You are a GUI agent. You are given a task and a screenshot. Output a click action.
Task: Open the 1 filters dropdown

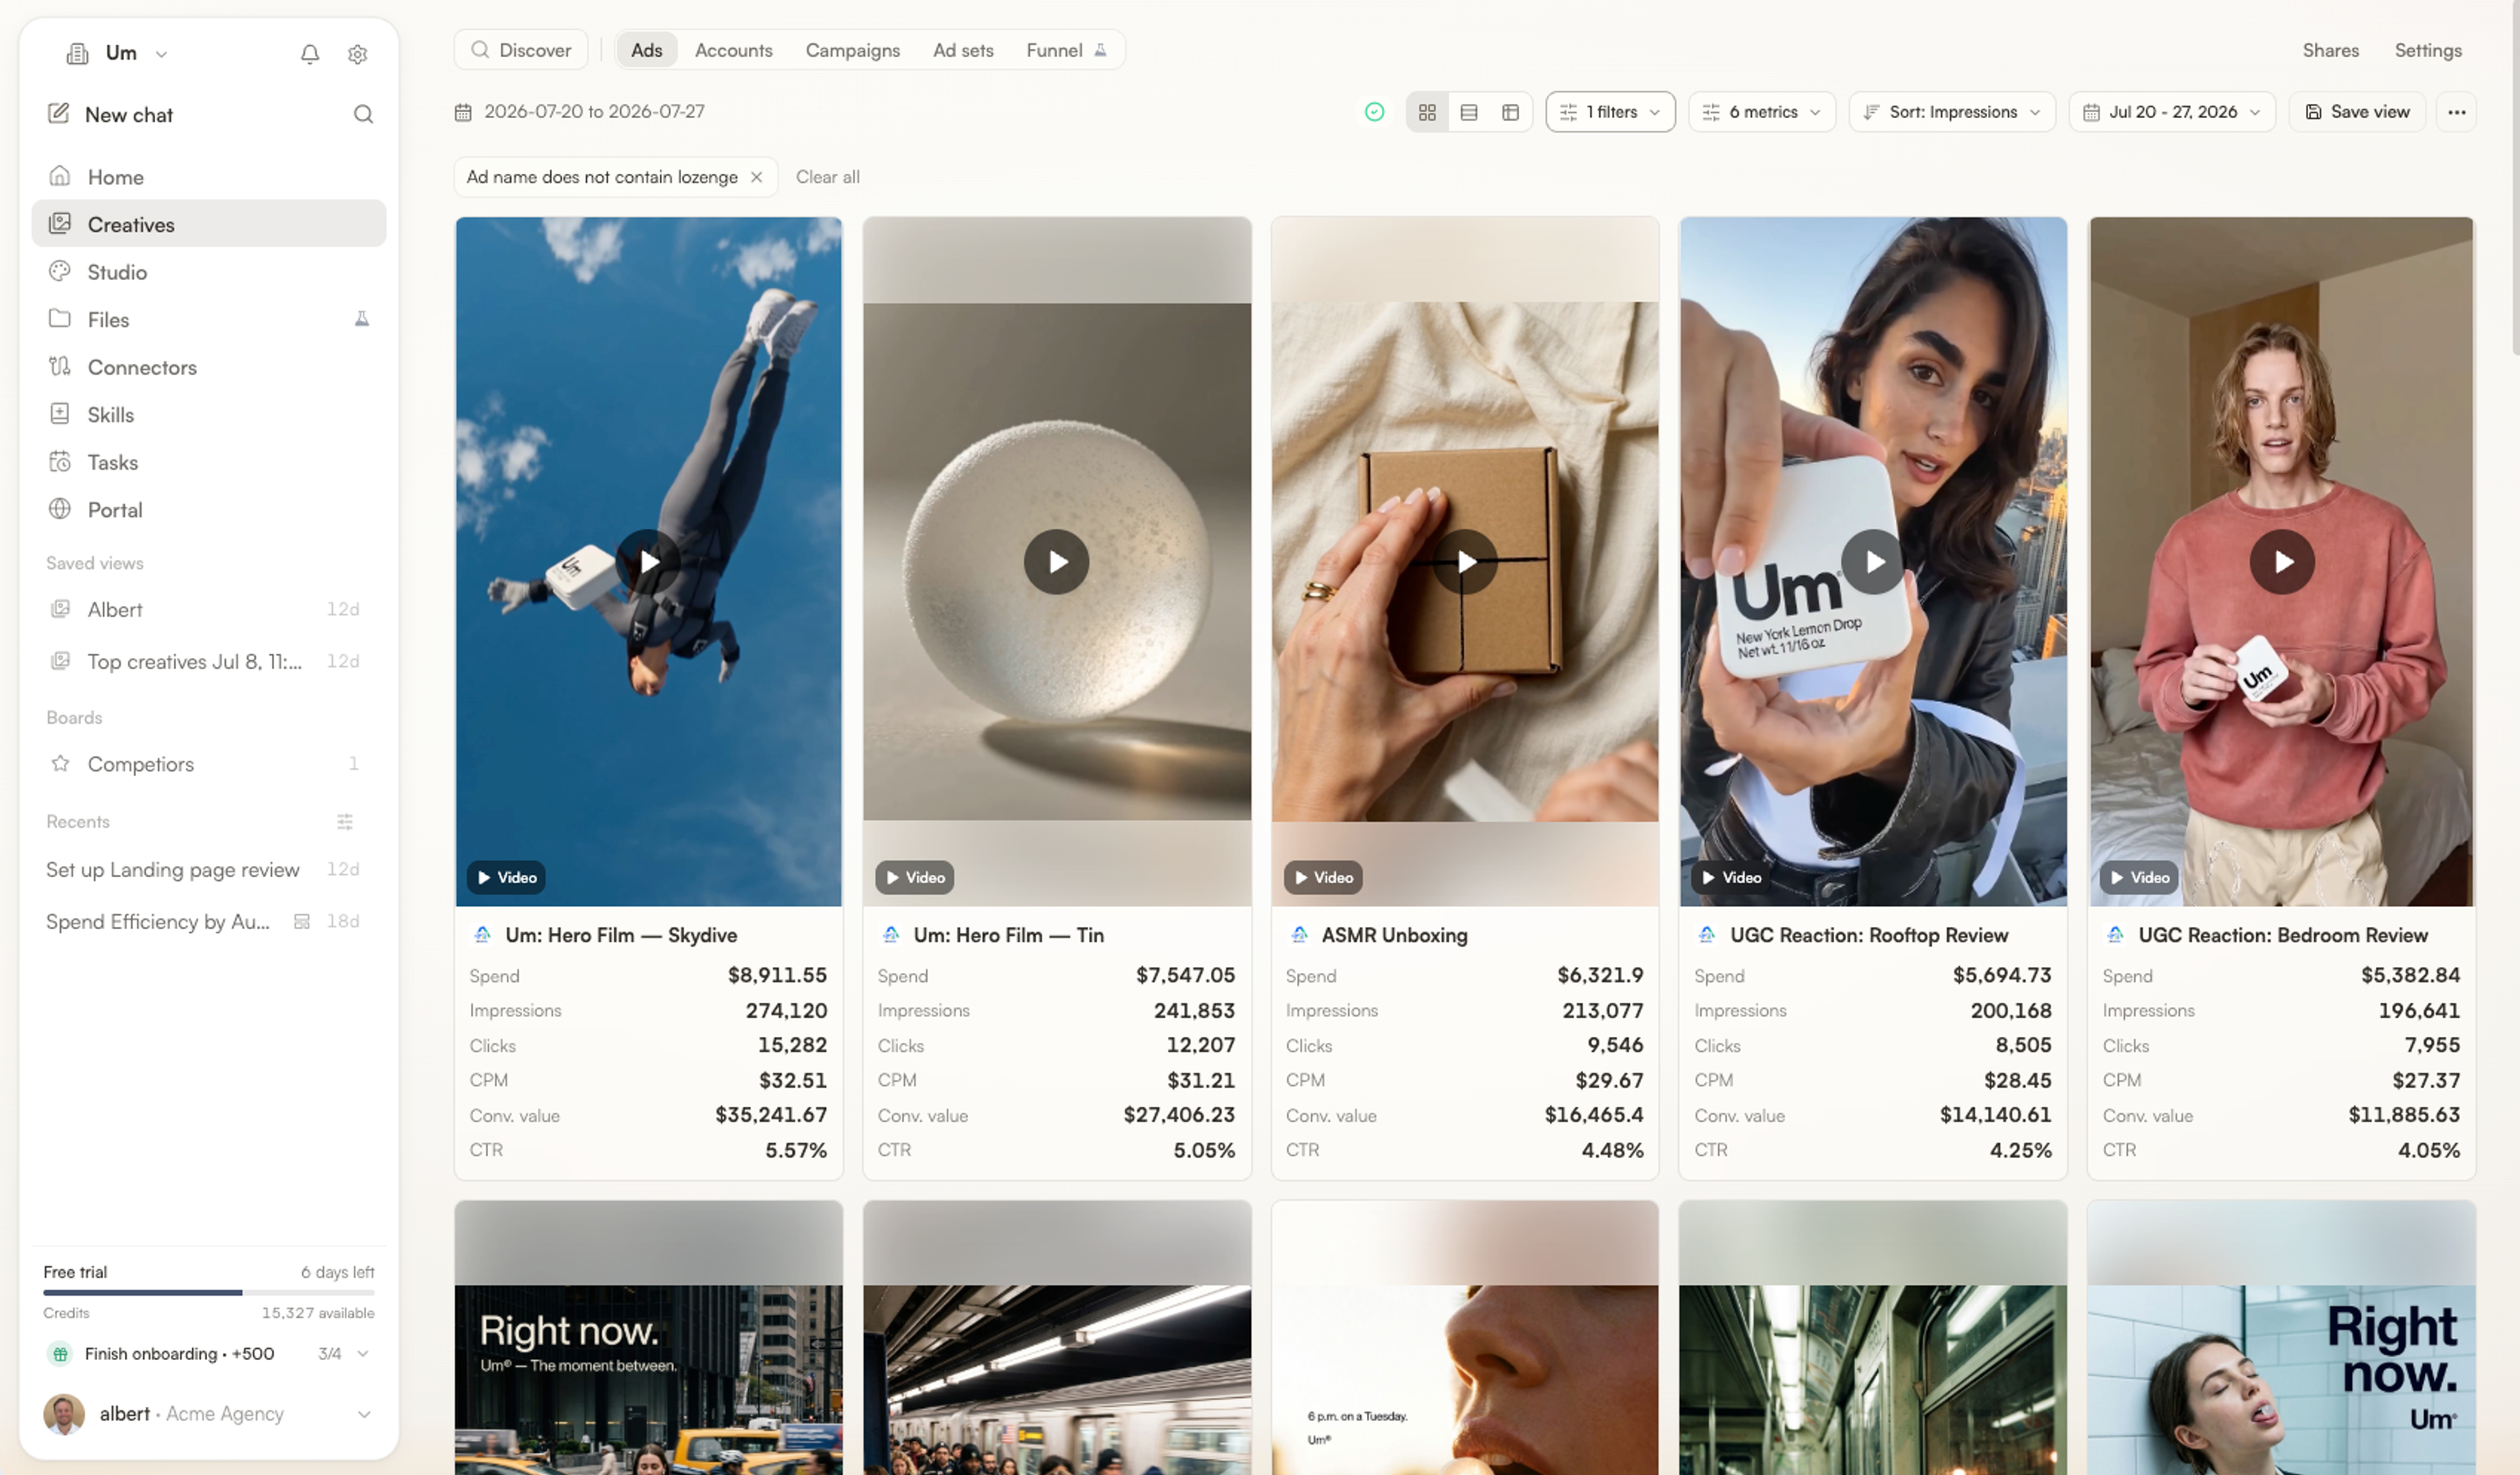pos(1610,112)
